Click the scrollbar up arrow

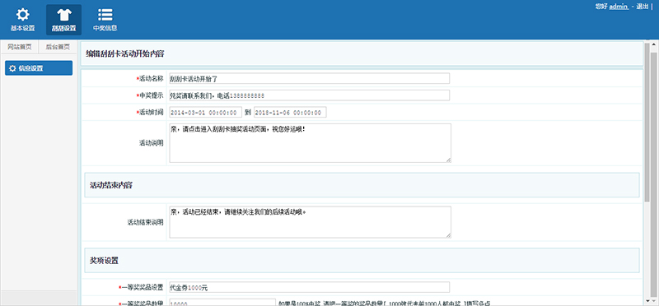[654, 44]
